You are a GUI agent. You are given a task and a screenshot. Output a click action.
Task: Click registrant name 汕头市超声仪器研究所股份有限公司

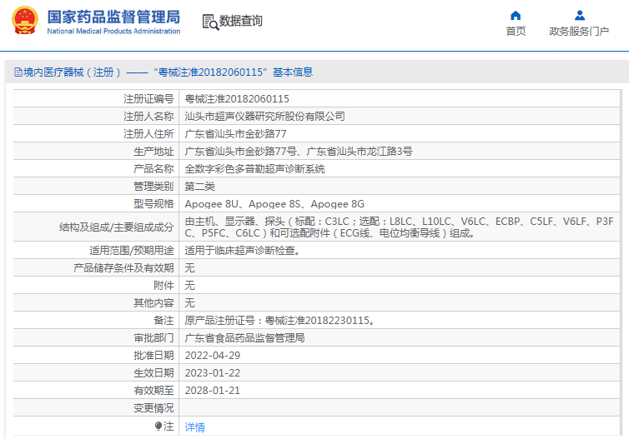264,116
